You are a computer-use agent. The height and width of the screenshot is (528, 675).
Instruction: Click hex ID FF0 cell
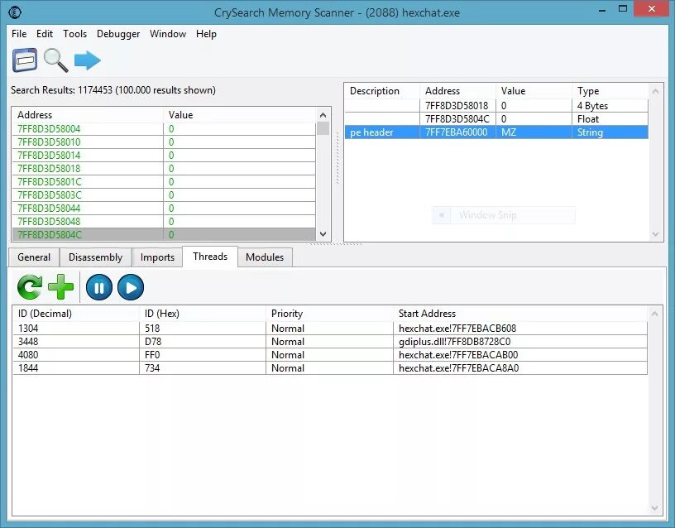[x=203, y=355]
